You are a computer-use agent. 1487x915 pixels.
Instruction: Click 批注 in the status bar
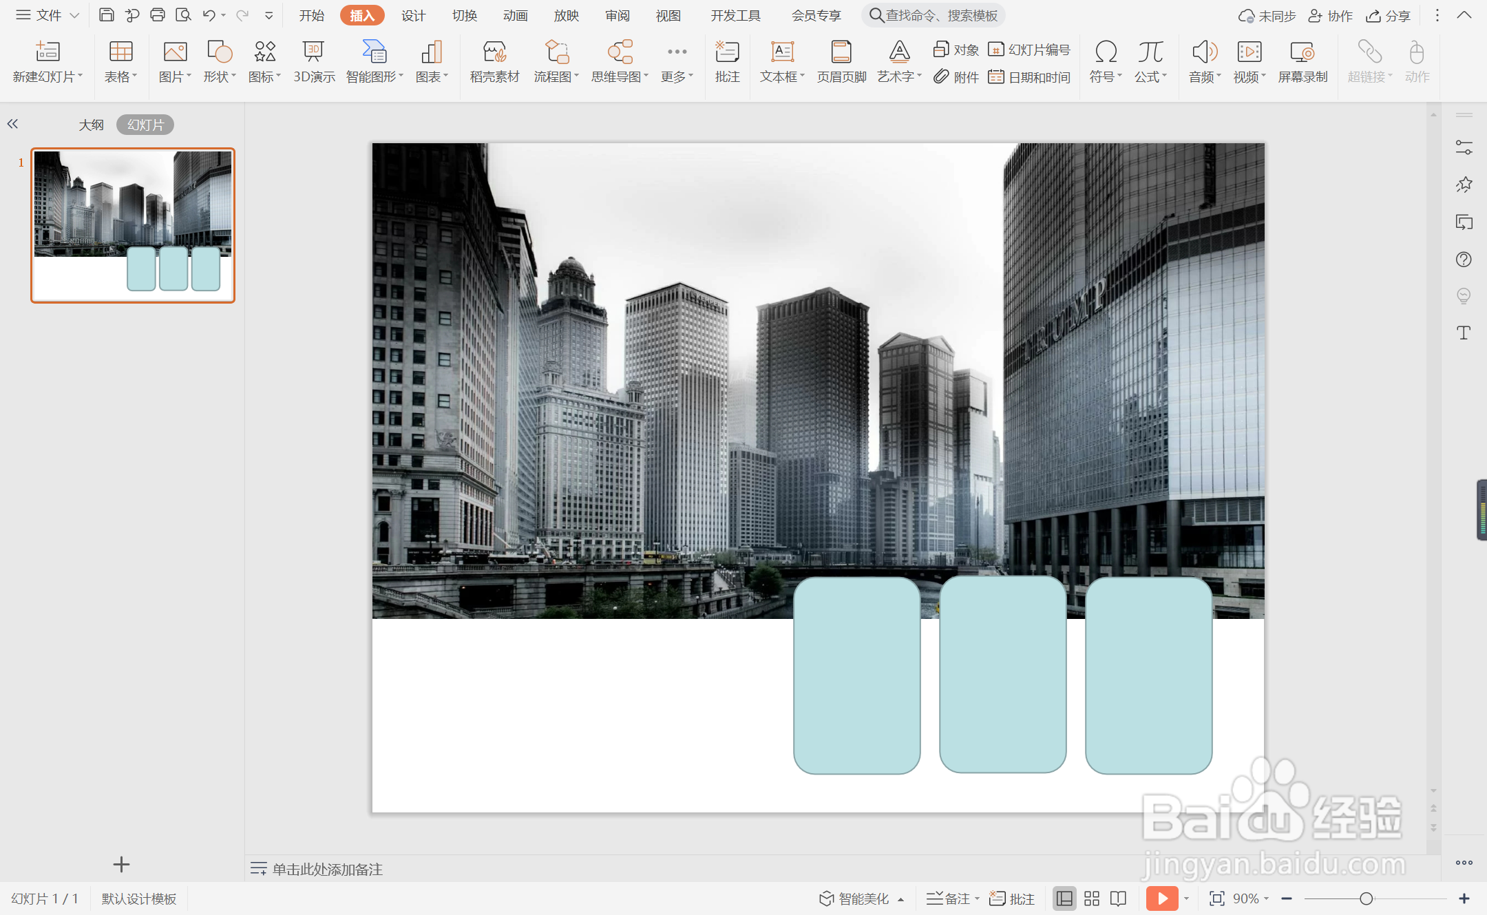(1012, 898)
